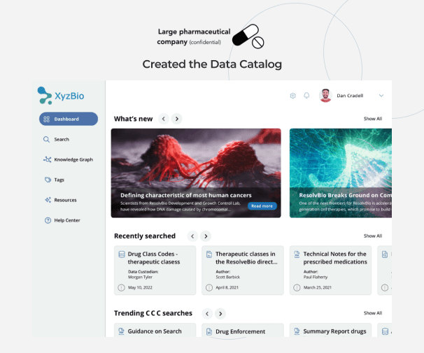
Task: Click Read more on cancer article
Action: pos(262,206)
